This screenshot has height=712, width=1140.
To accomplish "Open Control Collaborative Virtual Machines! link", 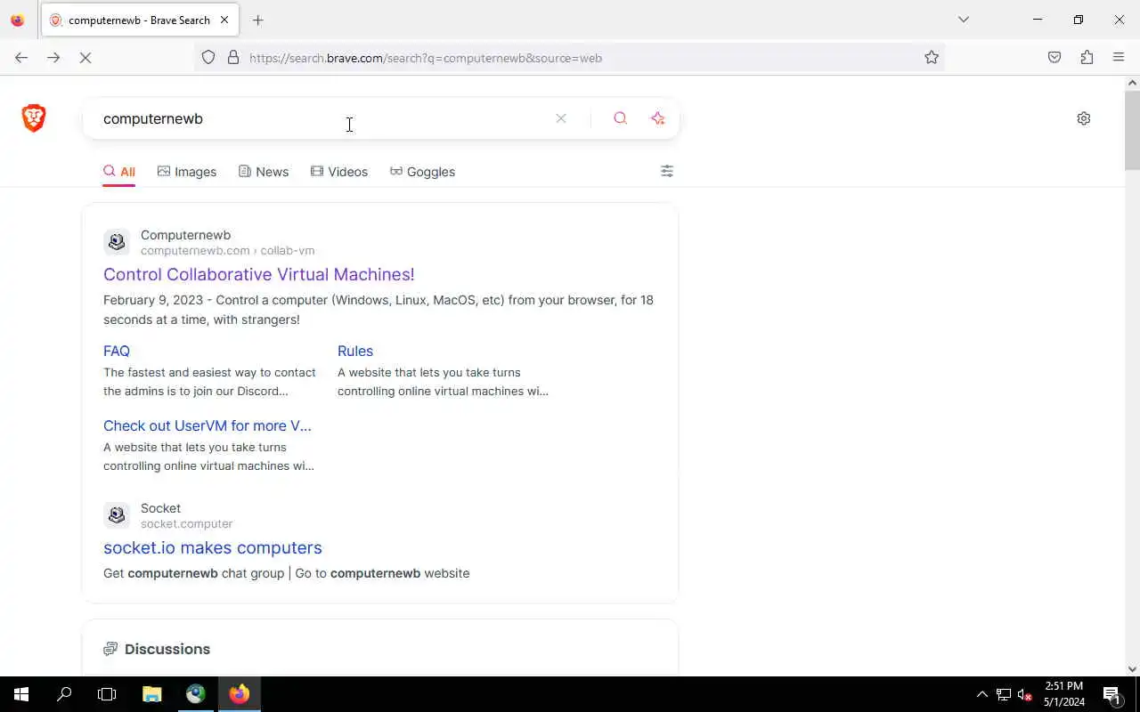I will tap(259, 274).
